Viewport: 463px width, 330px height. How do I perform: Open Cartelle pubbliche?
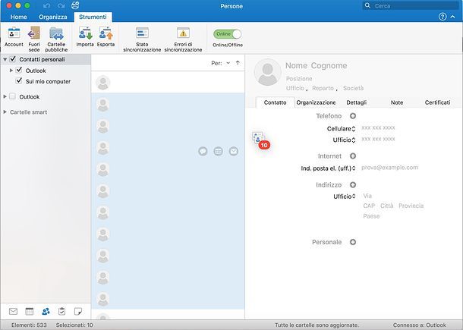[x=57, y=33]
